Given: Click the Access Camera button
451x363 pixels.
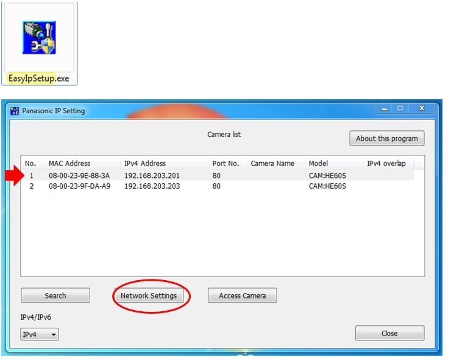Looking at the screenshot, I should tap(242, 295).
